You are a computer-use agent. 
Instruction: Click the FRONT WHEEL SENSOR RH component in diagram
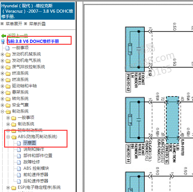135,120
